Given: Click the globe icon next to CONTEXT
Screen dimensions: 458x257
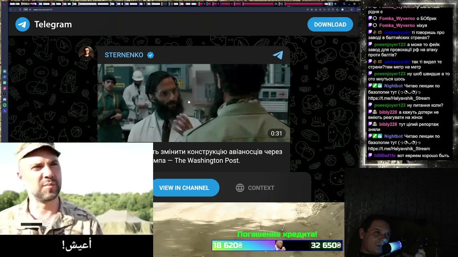Looking at the screenshot, I should coord(240,188).
